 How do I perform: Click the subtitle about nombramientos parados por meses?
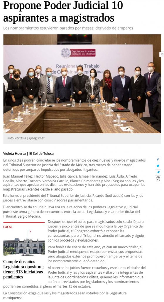(x=68, y=28)
